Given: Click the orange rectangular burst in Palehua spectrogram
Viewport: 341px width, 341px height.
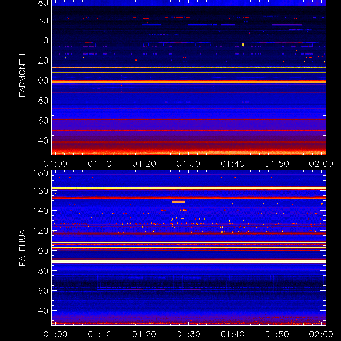Looking at the screenshot, I should (178, 202).
